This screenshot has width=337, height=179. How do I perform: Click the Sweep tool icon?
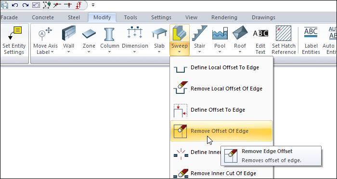pyautogui.click(x=180, y=33)
